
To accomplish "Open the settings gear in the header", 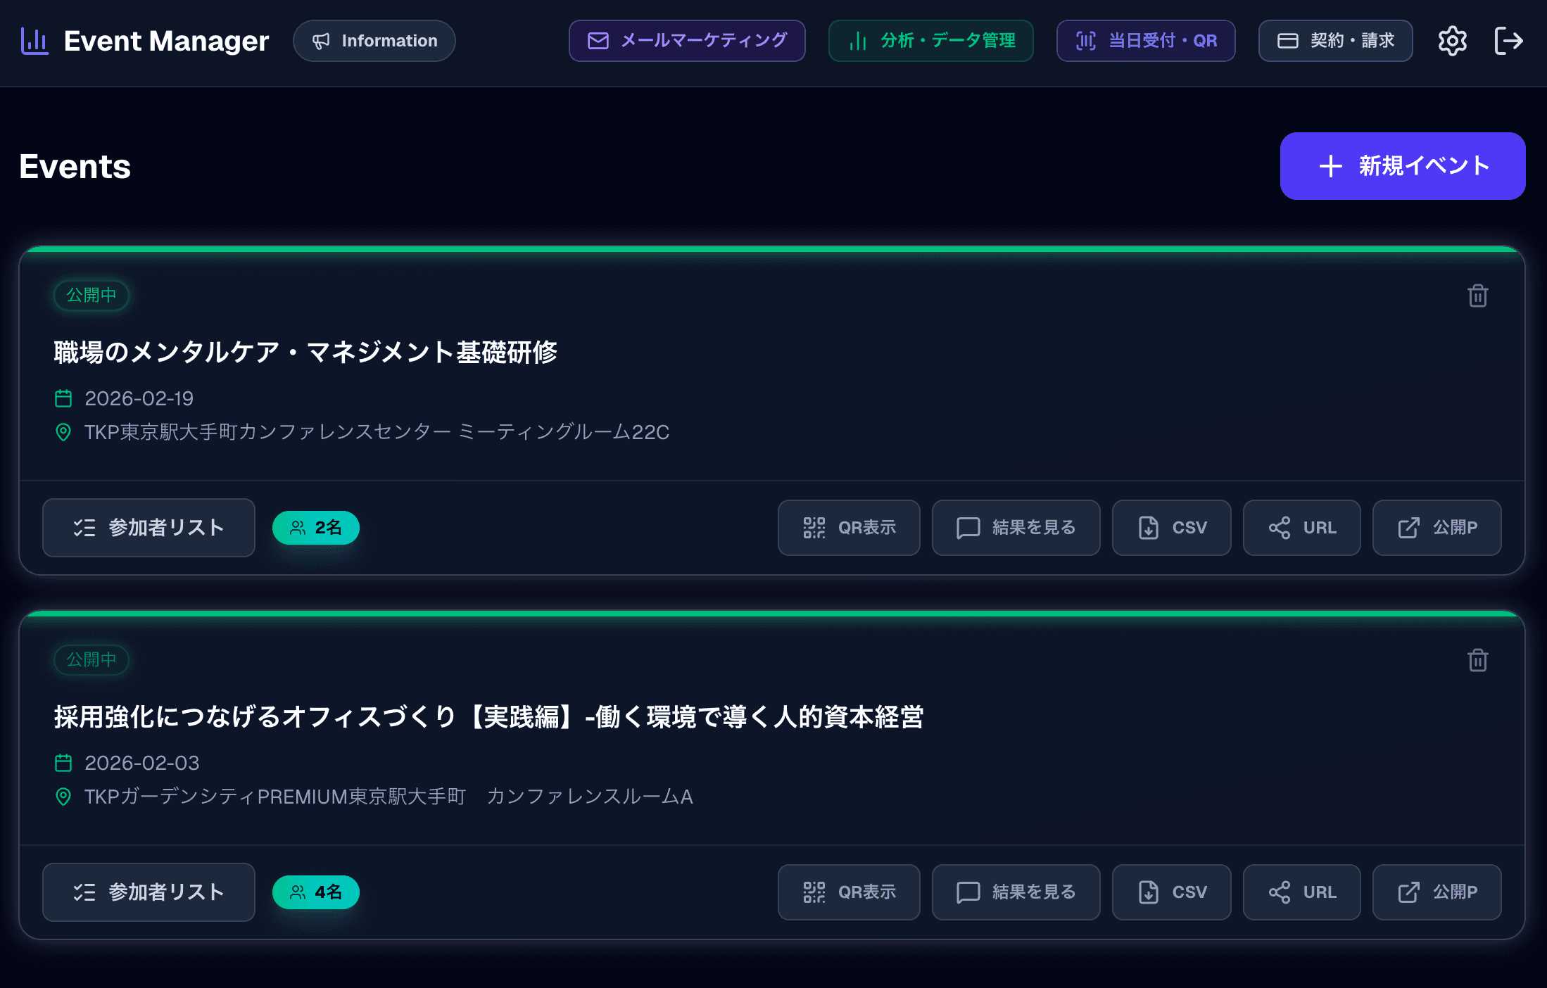I will point(1451,41).
